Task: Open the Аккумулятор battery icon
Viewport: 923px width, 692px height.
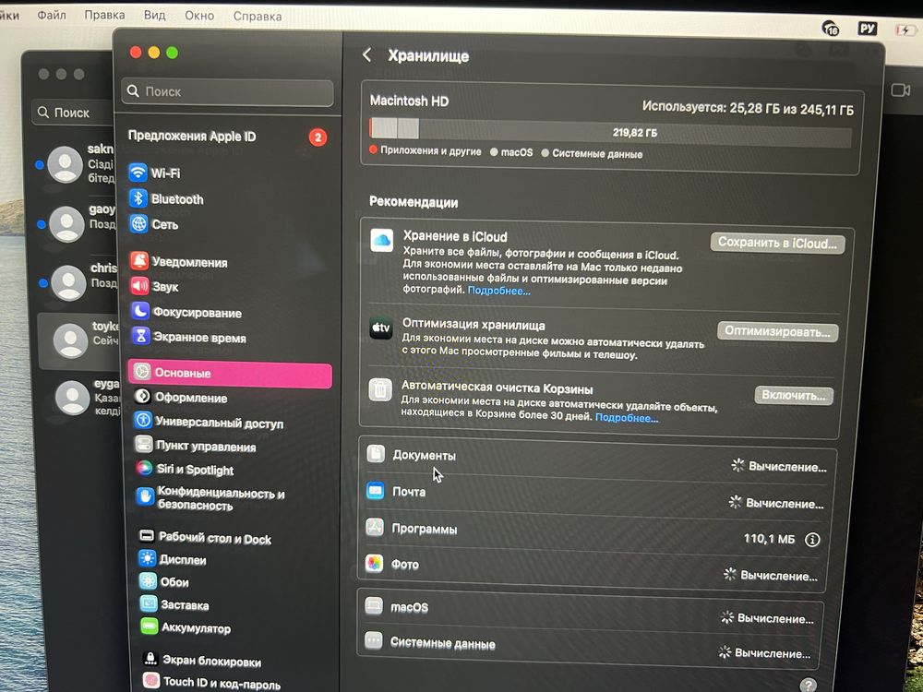Action: [x=149, y=626]
